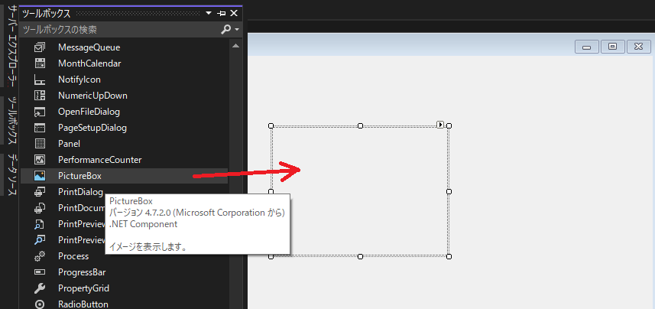Click the OpenFileDialog label
Image resolution: width=655 pixels, height=309 pixels.
89,112
